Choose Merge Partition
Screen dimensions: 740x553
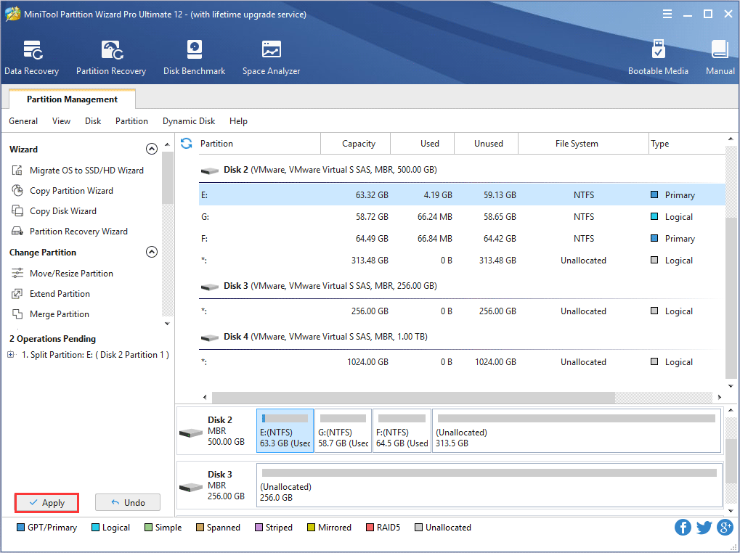(50, 314)
